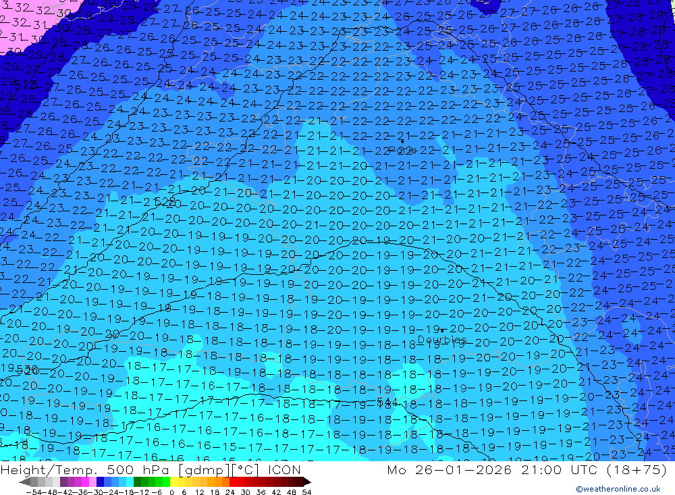Select the light pink swatch in the legend
The height and width of the screenshot is (495, 675).
[x=92, y=481]
